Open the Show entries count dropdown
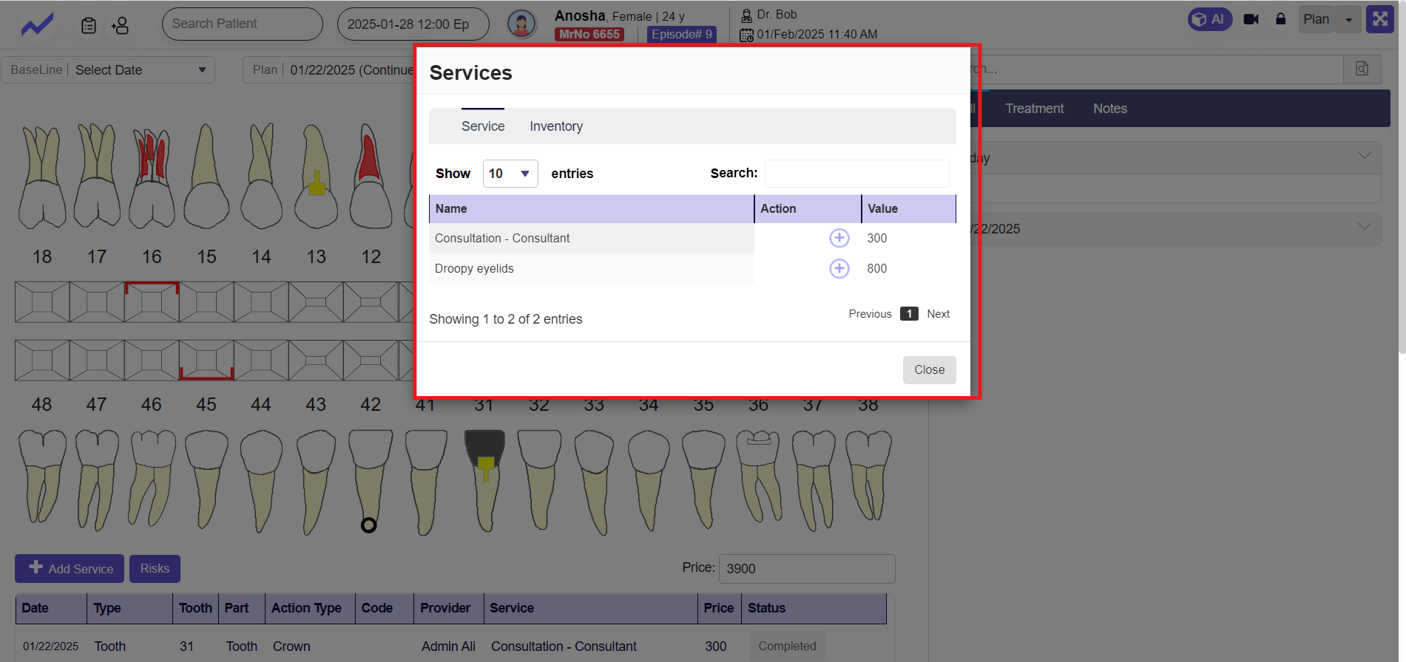Viewport: 1406px width, 662px height. coord(510,174)
